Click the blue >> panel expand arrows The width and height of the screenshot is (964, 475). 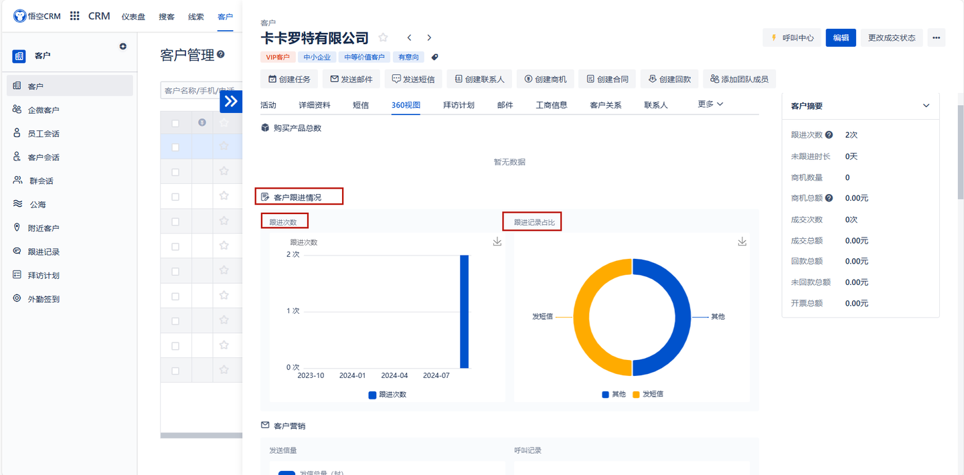[230, 101]
